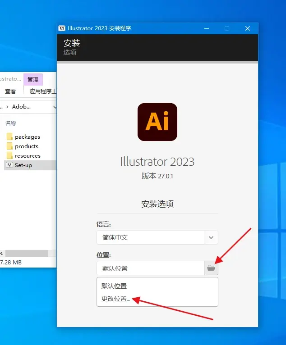Click the resources folder icon
The width and height of the screenshot is (286, 345).
tap(9, 155)
